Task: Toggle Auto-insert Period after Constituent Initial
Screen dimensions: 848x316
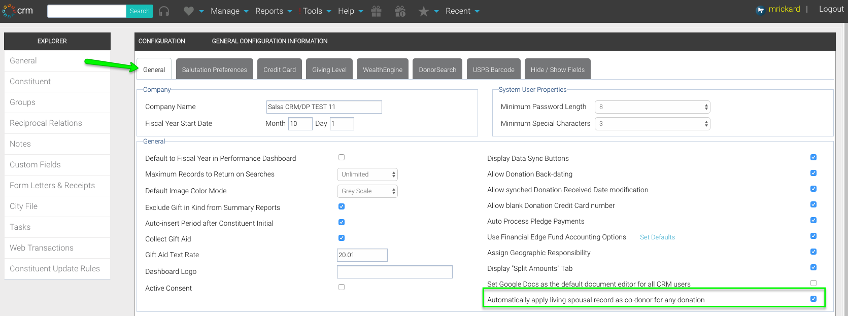Action: coord(342,222)
